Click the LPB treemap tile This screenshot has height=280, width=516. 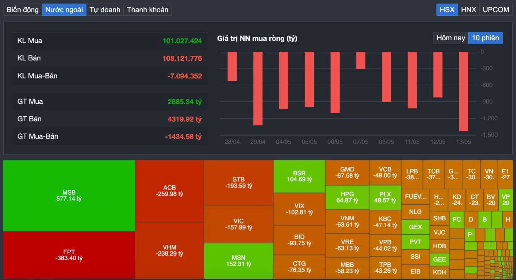coord(412,175)
